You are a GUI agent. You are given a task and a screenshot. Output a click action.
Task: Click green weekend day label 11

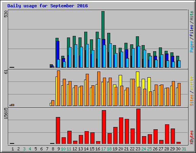coord(69,149)
